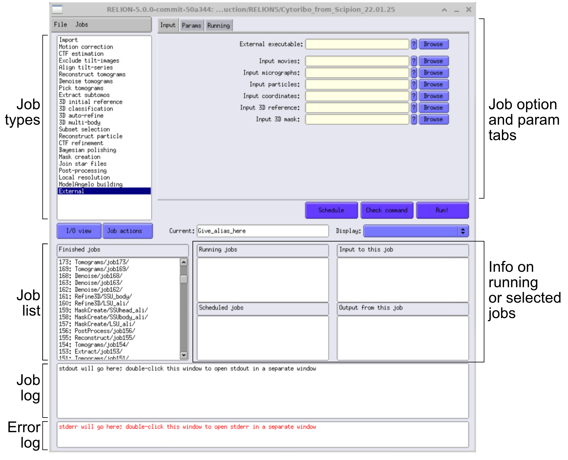568x460 pixels.
Task: Click the Input movies text field
Action: 357,61
